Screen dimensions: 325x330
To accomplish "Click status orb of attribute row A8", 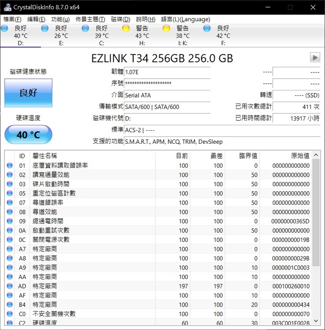I will point(9,258).
